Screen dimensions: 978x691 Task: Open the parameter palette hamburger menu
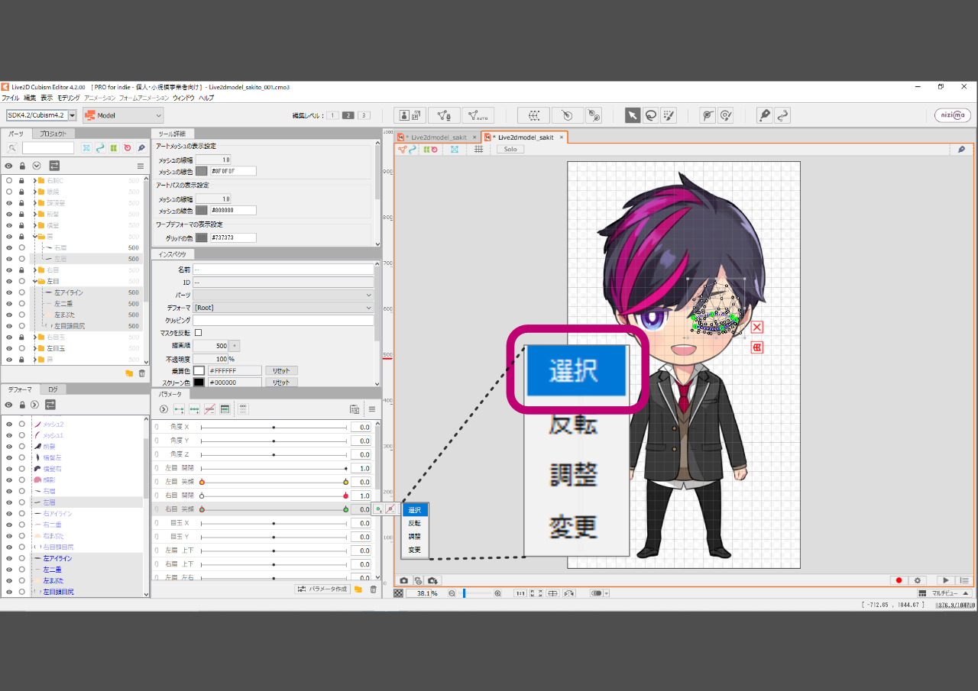pyautogui.click(x=372, y=409)
